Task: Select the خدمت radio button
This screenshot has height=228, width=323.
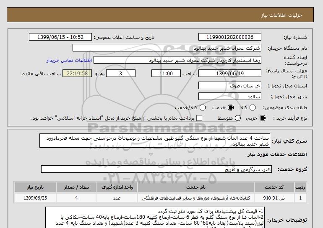Action: [231, 108]
